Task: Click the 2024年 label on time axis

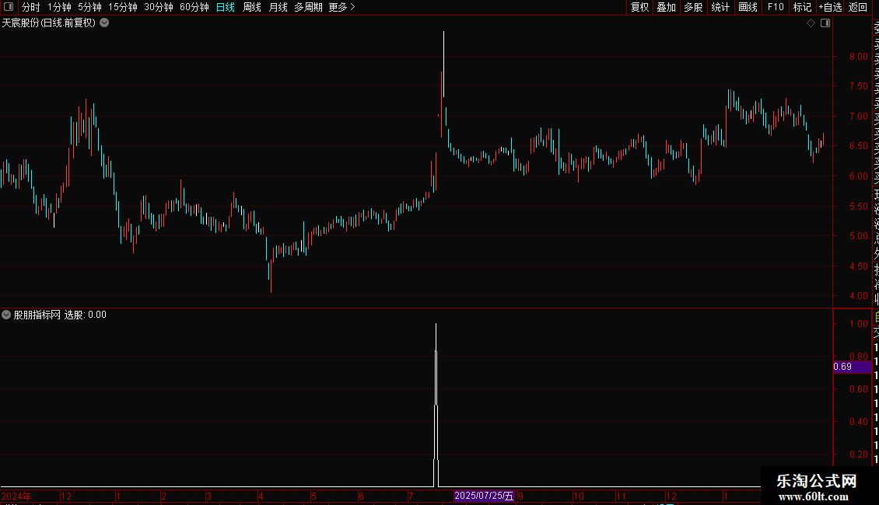Action: (x=16, y=496)
